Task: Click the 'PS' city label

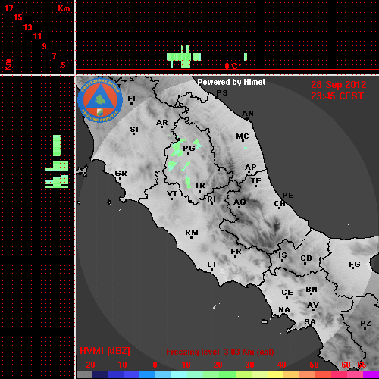Action: (x=222, y=93)
